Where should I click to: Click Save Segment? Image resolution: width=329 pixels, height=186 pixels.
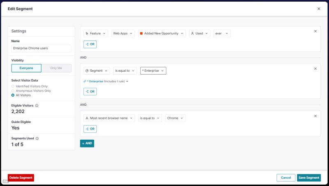coord(309,178)
